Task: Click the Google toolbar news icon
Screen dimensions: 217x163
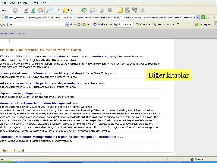Action: click(x=79, y=24)
